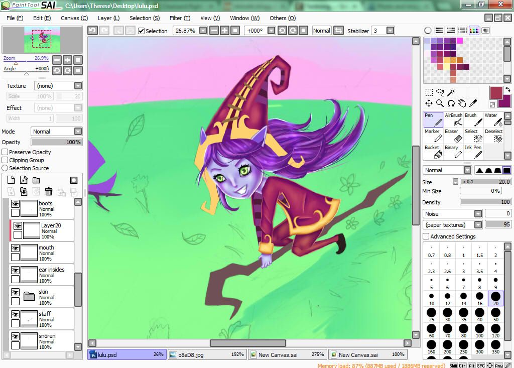Screen dimensions: 514x368
Task: Select the Marker tool
Action: [x=432, y=136]
